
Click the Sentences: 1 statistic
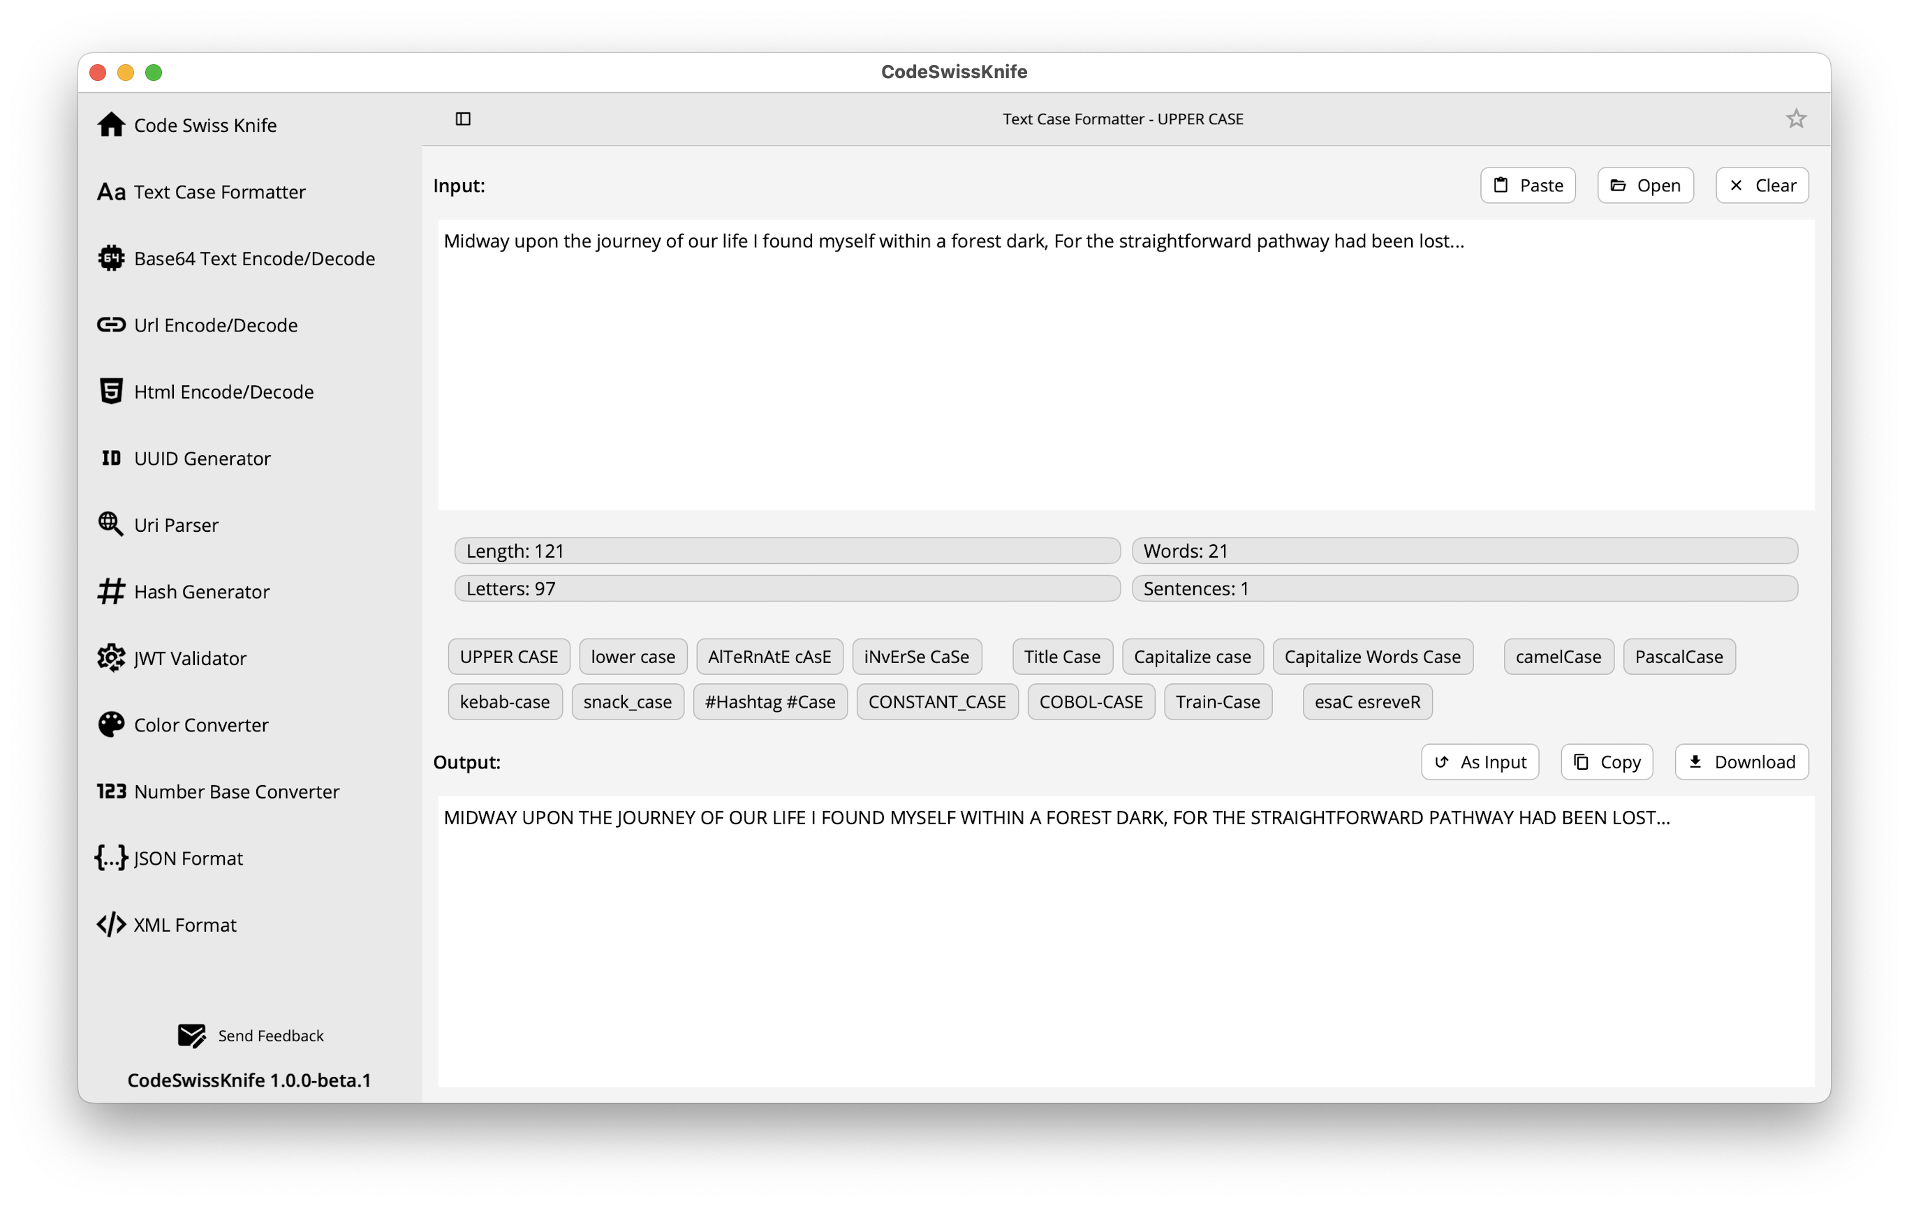1464,588
